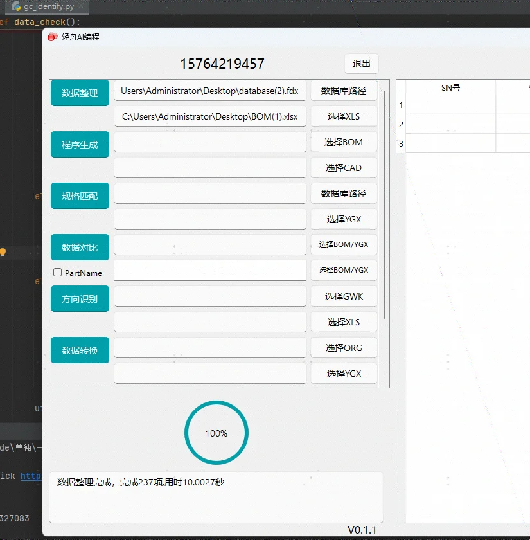Click the 程序生成 teal button
This screenshot has height=540, width=530.
pos(80,144)
